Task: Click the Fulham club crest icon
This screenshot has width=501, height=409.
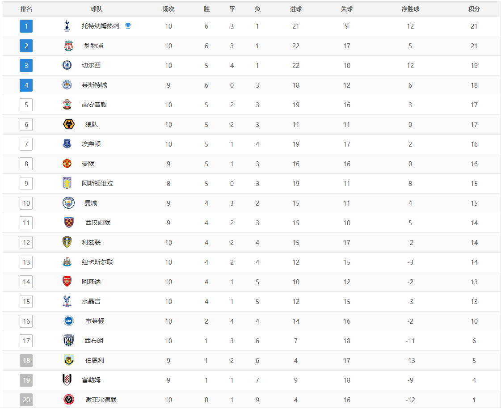Action: tap(67, 380)
